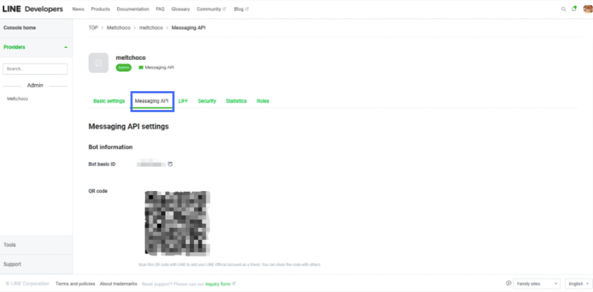Open About trademarks link
593x292 pixels.
pyautogui.click(x=119, y=284)
